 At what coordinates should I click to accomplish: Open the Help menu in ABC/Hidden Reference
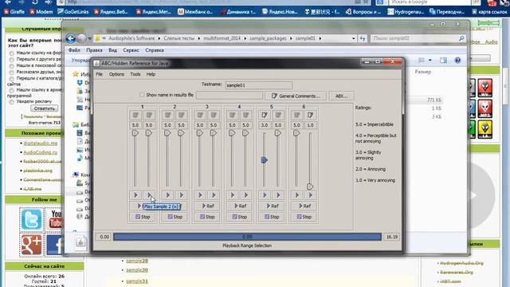[x=151, y=74]
